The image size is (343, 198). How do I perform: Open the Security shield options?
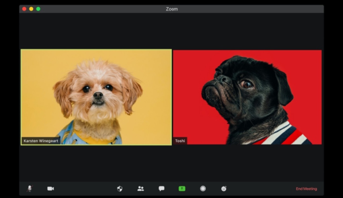[120, 188]
